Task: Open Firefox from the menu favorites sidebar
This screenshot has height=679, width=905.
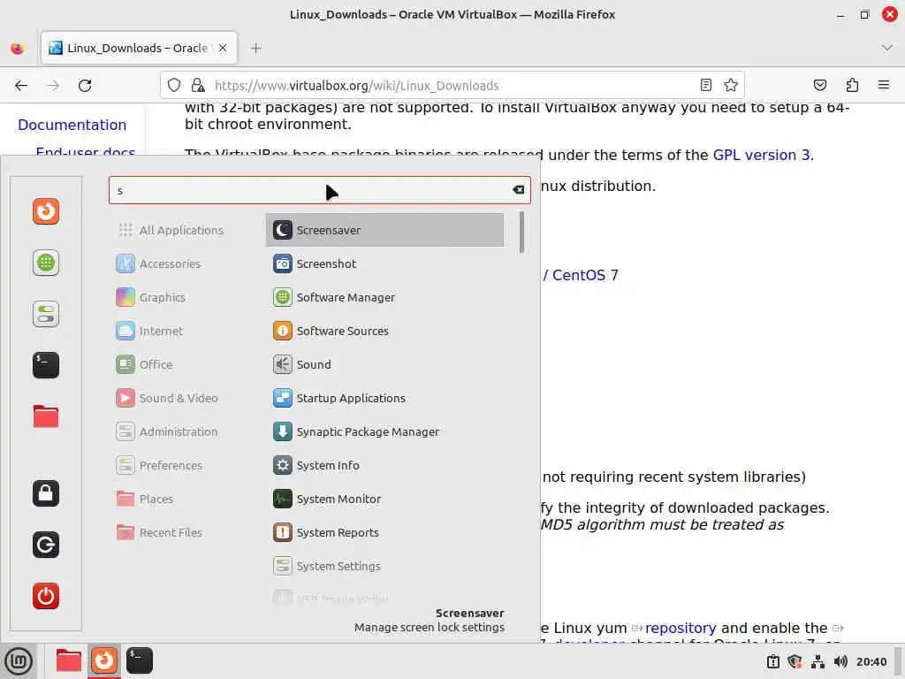Action: (x=46, y=211)
